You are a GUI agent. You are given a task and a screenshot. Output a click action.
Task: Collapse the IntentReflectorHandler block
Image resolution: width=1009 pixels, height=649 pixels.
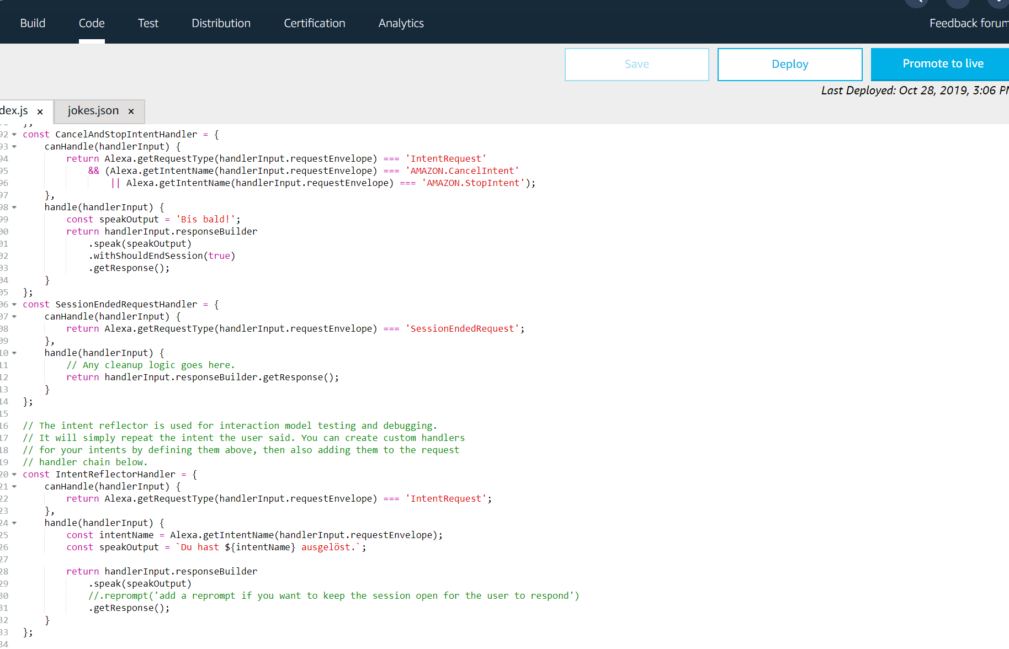click(14, 475)
